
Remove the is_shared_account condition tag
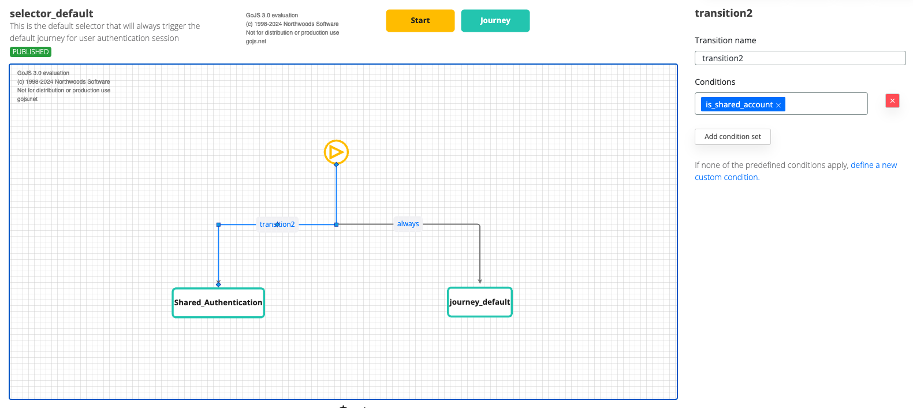778,105
